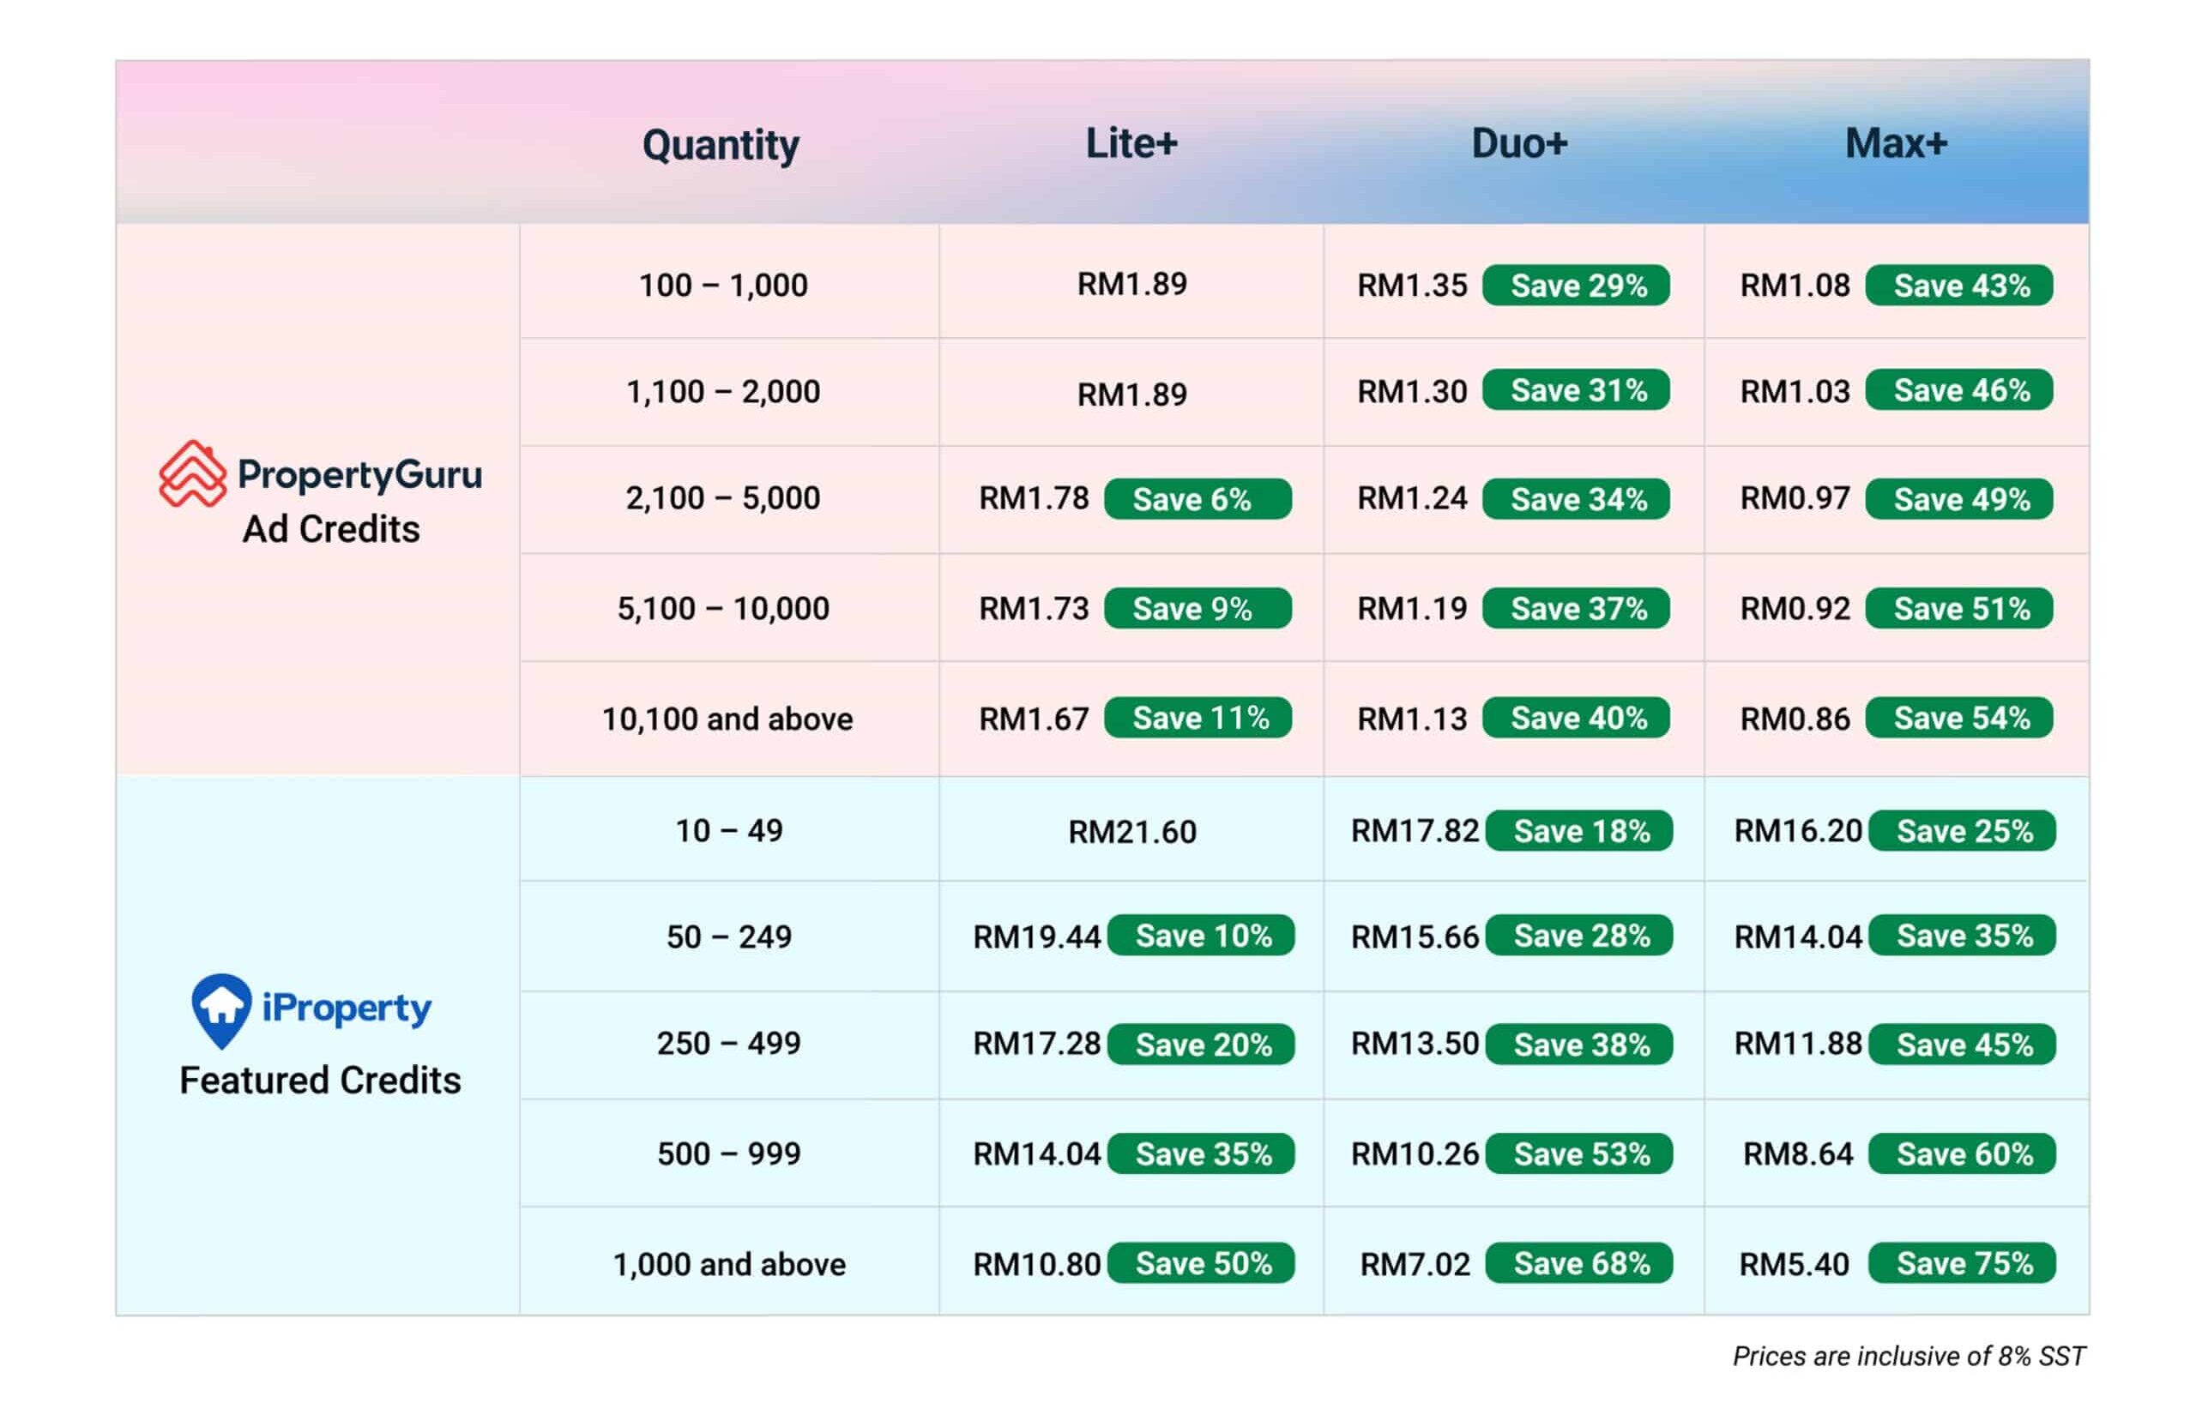Click the Save 54% badge
The height and width of the screenshot is (1427, 2196).
pos(1959,717)
